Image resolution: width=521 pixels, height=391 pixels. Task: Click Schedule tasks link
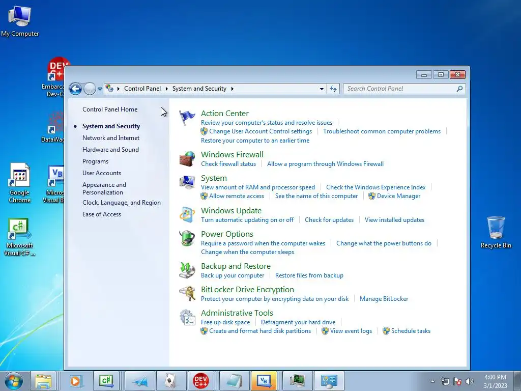(x=411, y=331)
